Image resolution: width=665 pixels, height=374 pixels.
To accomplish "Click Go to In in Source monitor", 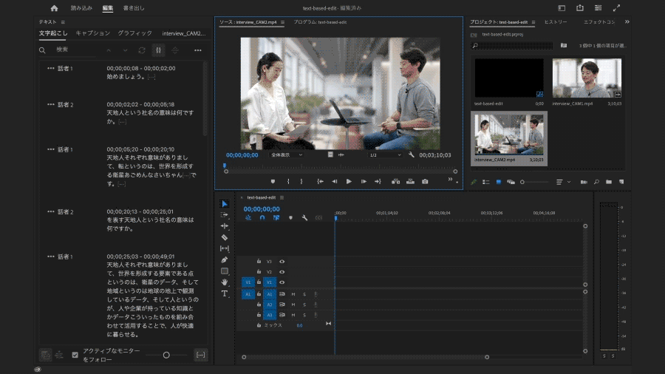I will point(320,182).
